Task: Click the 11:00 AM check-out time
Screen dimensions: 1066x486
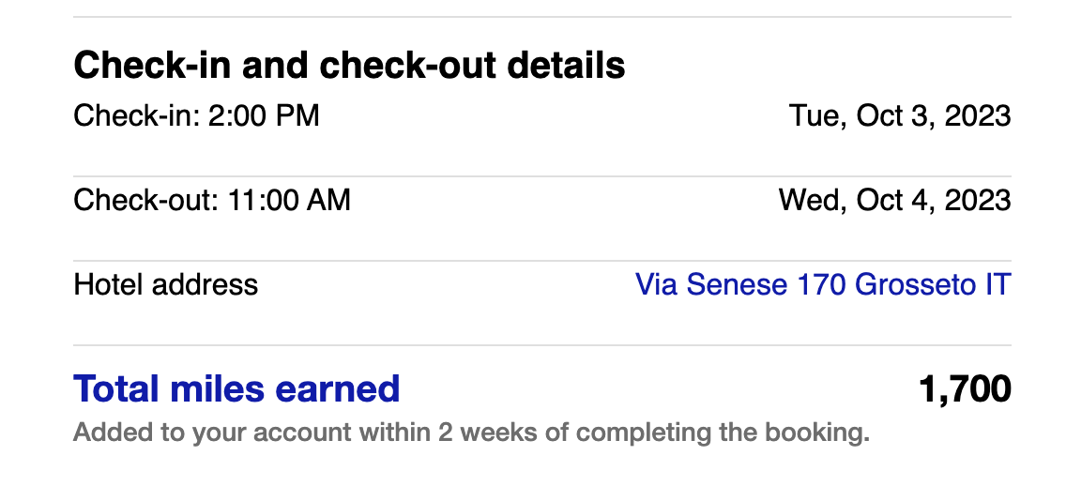Action: [x=290, y=200]
